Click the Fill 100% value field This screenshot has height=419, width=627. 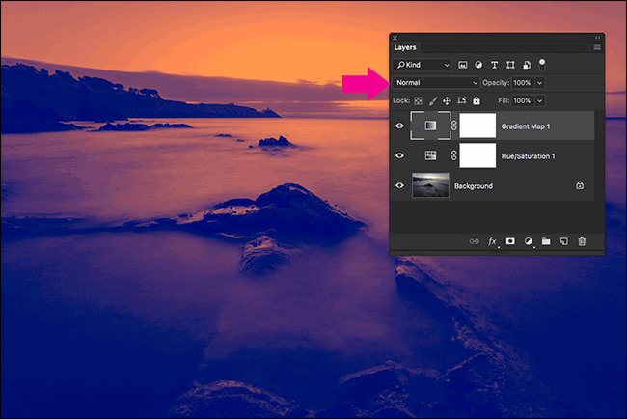click(522, 100)
